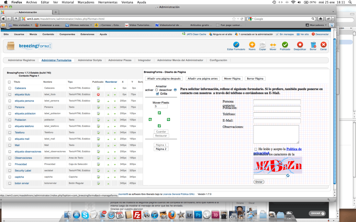
Task: Select the desactivar drag radio button
Action: [x=175, y=90]
